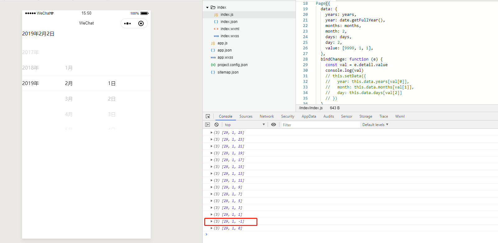Viewport: 498px width, 243px height.
Task: Click the eye live expression icon
Action: (273, 125)
